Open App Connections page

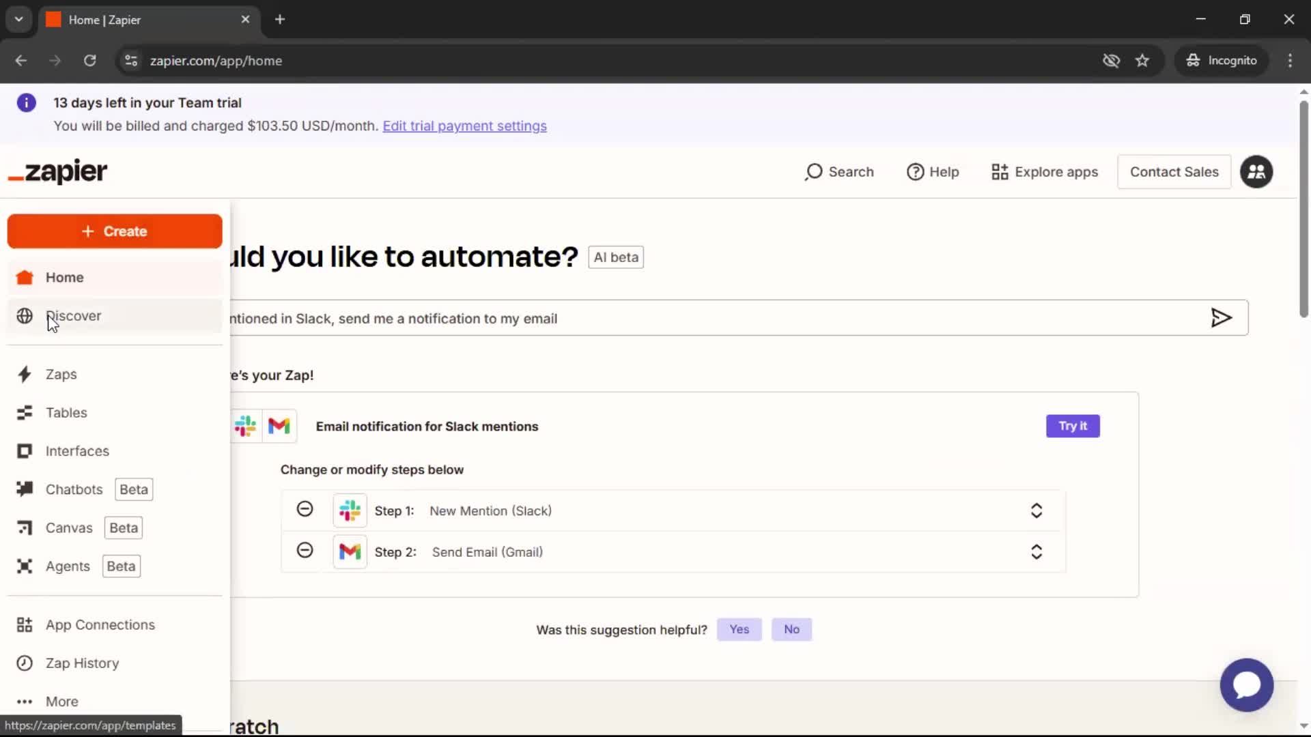(x=115, y=625)
